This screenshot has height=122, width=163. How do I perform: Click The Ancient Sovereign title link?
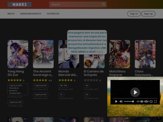pyautogui.click(x=43, y=73)
